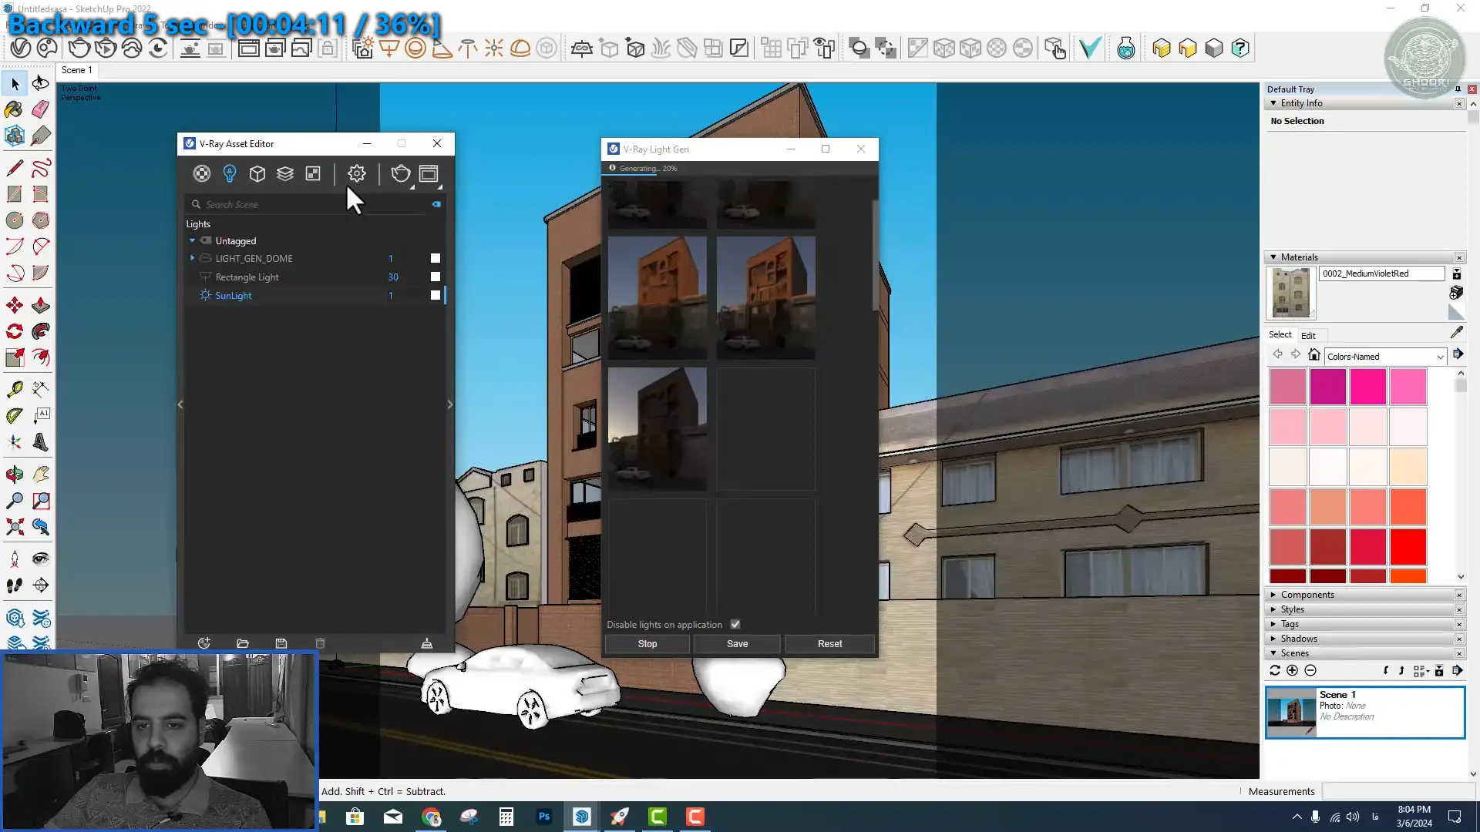Click the Save button in Light Gen
This screenshot has width=1480, height=832.
(737, 644)
